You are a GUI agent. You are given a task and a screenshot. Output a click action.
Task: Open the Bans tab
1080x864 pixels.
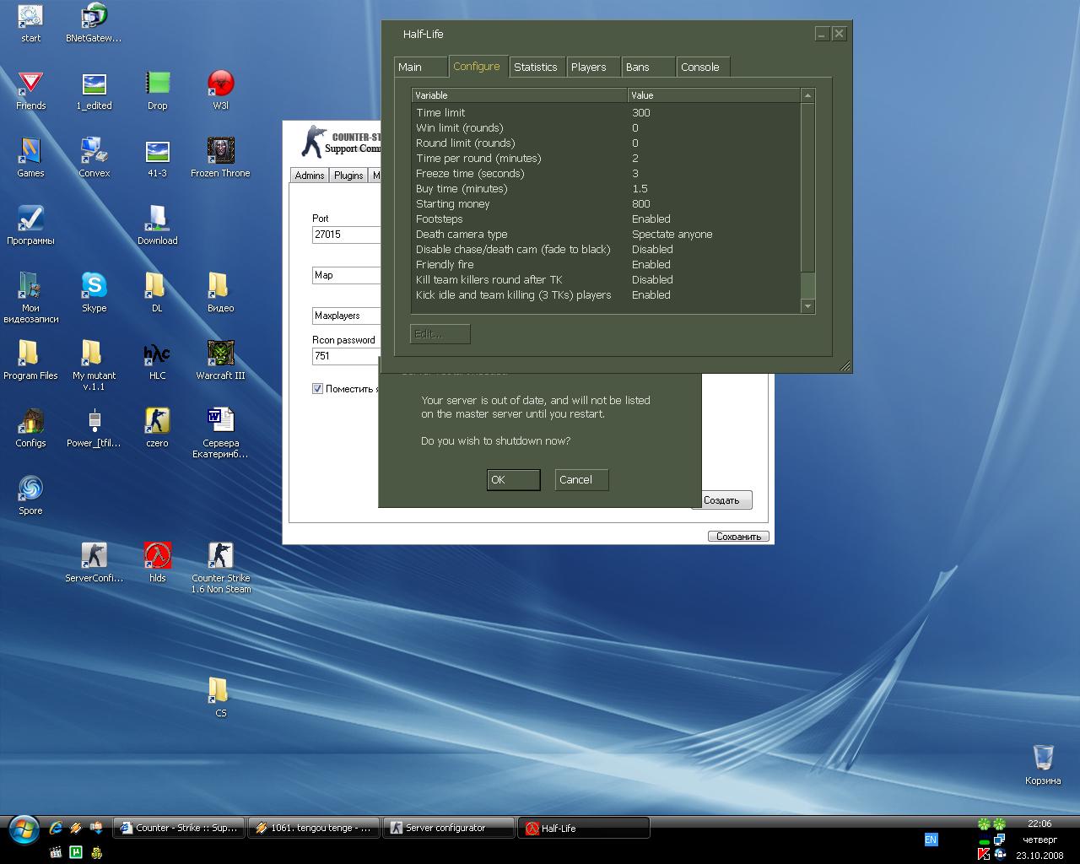[648, 67]
